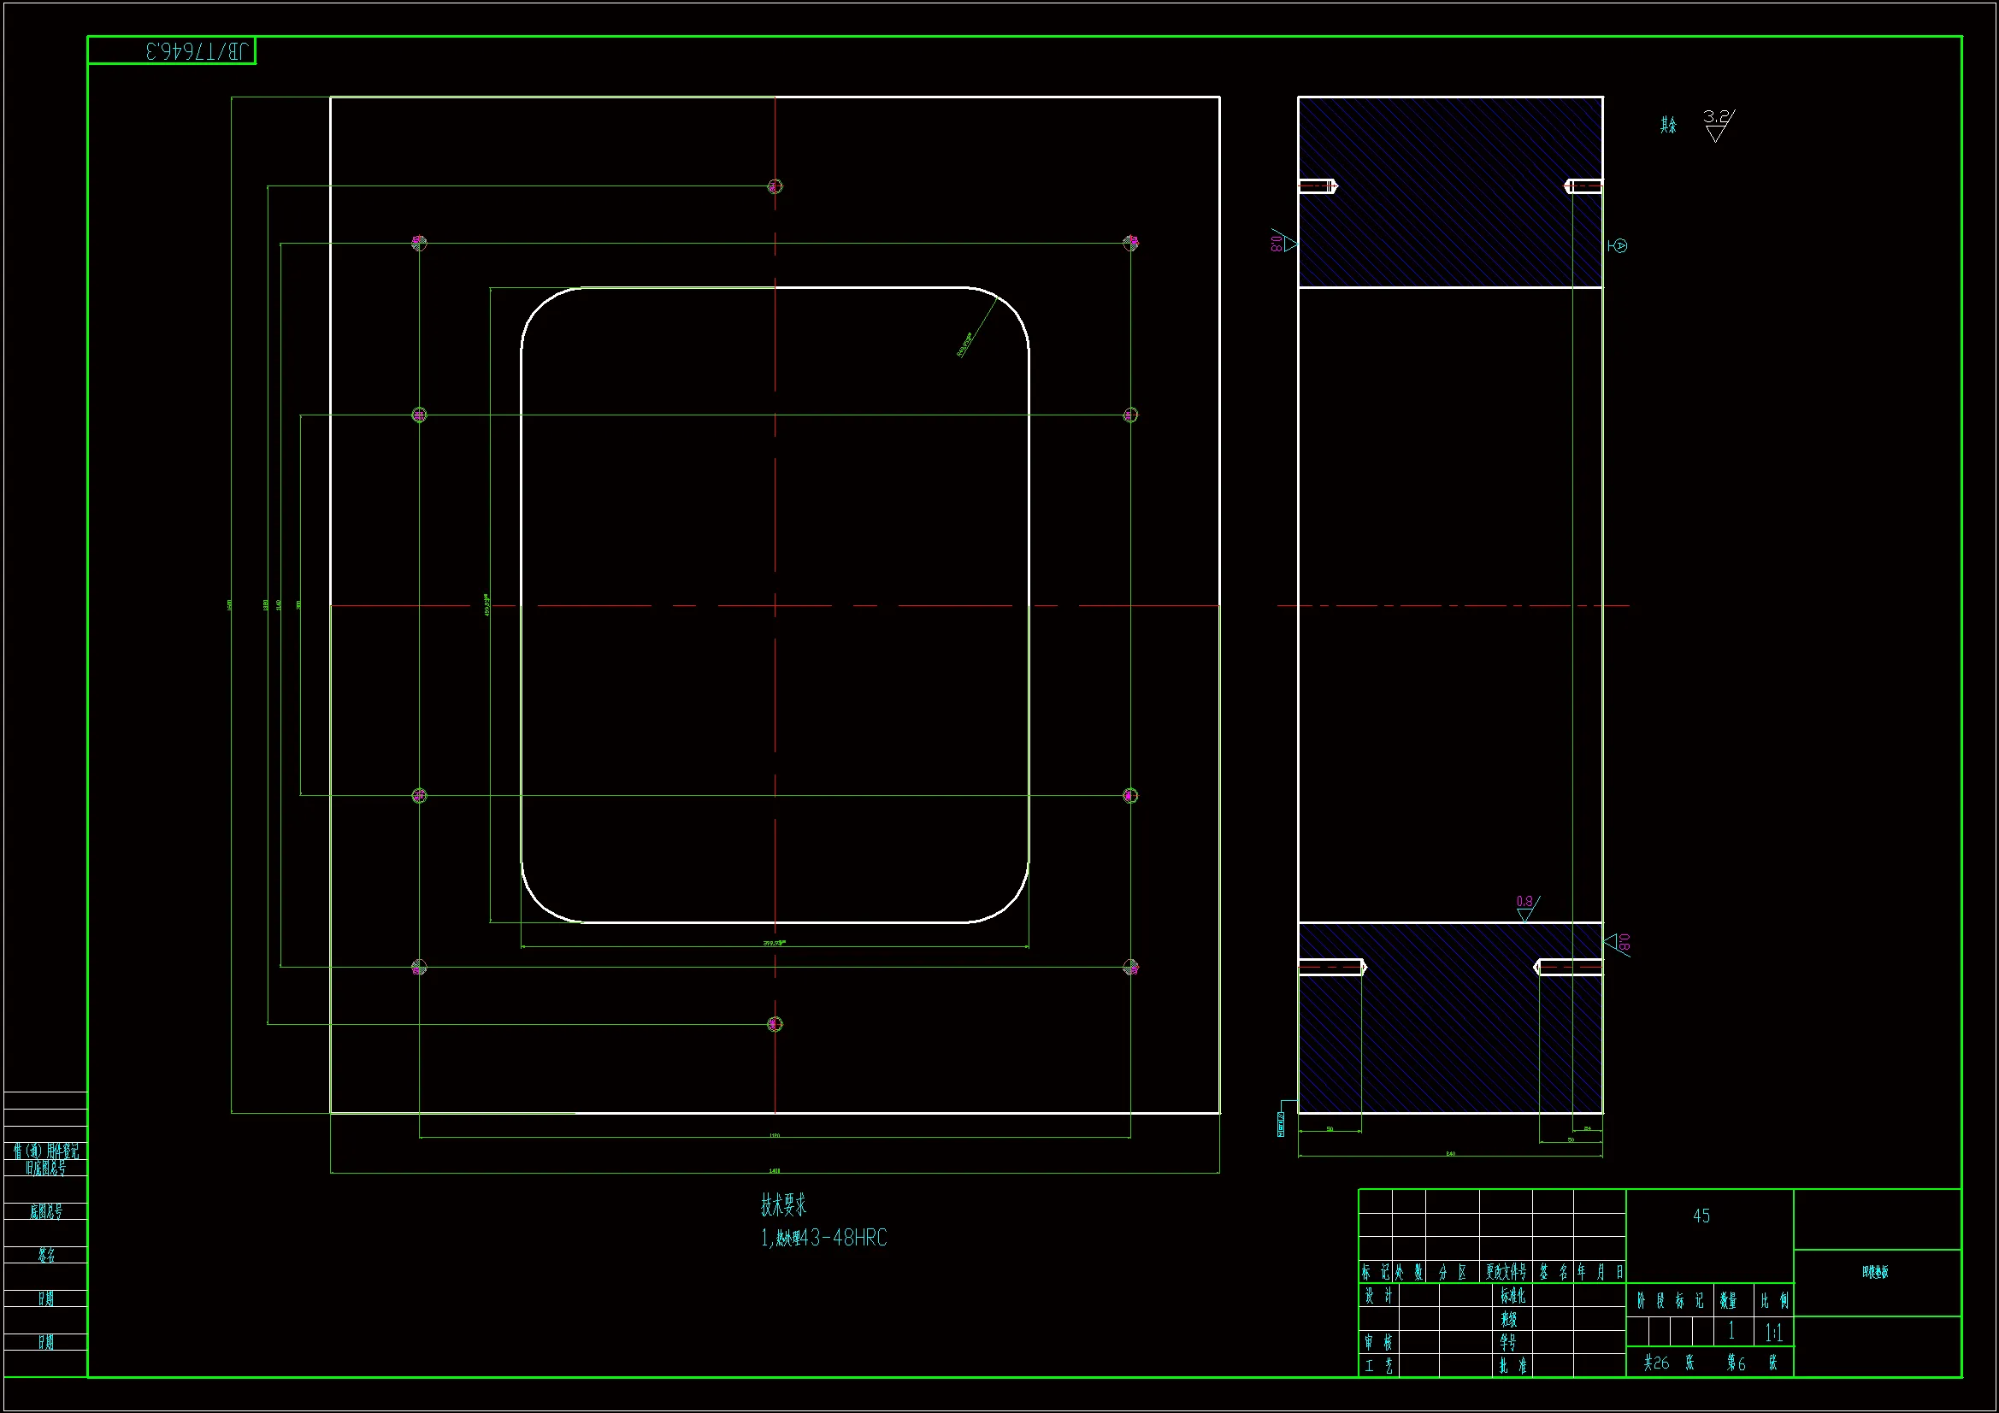Click the 共26张 total sheets text
1999x1413 pixels.
coord(1667,1363)
